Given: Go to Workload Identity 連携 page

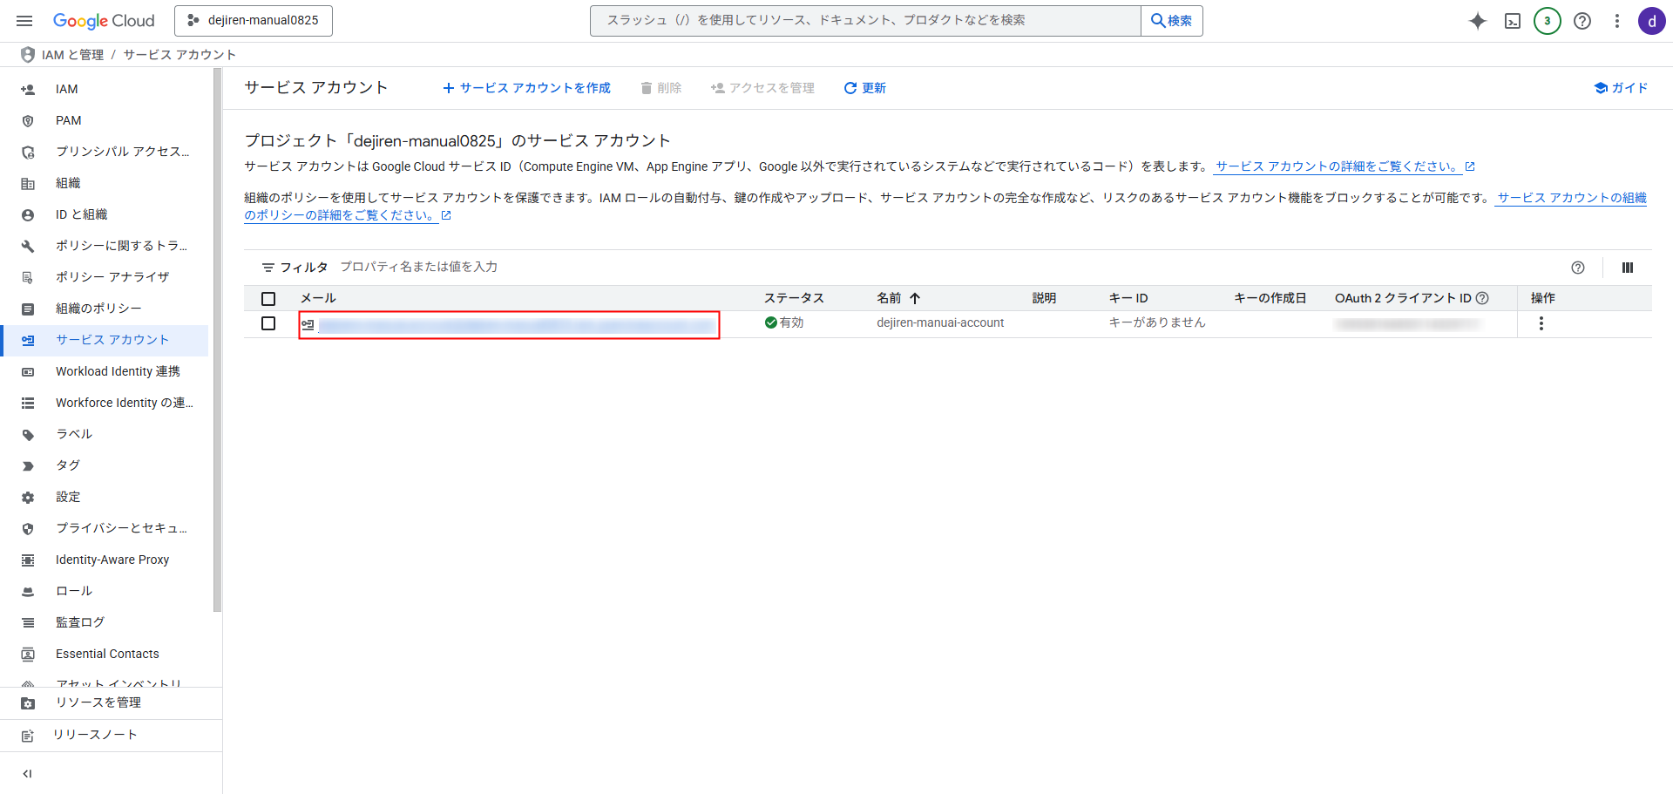Looking at the screenshot, I should pyautogui.click(x=118, y=371).
